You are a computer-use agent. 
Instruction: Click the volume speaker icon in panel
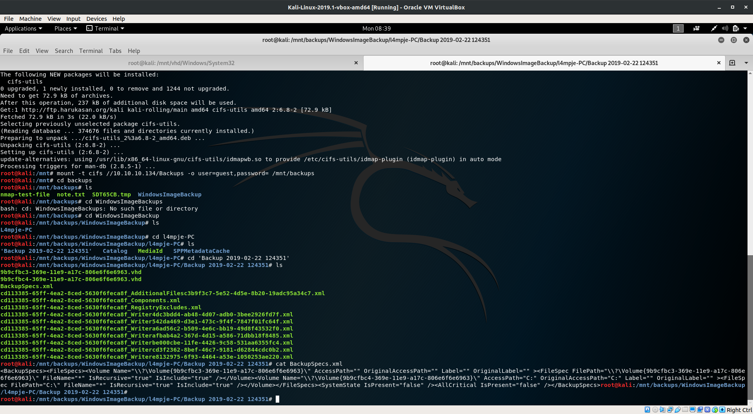725,28
